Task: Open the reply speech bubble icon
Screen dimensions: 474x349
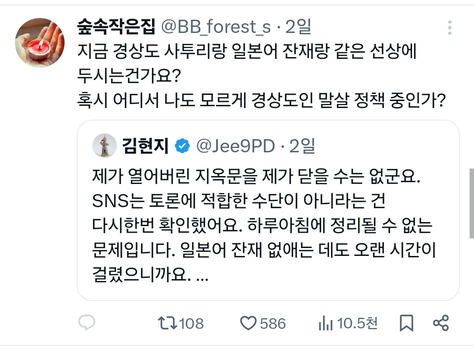Action: pos(87,322)
